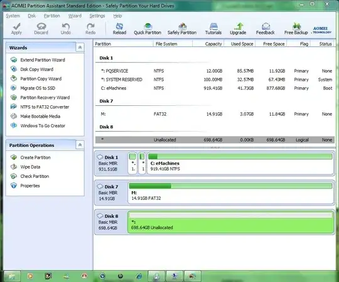Select the Unallocated row under Disk 8
The height and width of the screenshot is (282, 339).
(215, 140)
